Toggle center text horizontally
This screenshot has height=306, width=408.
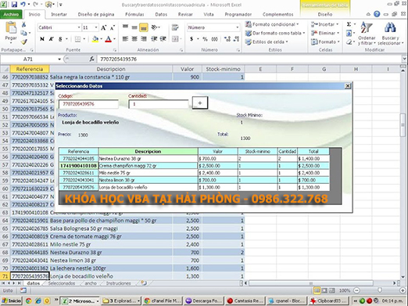134,39
